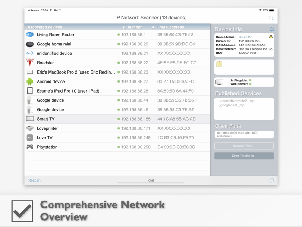Tap the green Android robot icon

point(30,81)
